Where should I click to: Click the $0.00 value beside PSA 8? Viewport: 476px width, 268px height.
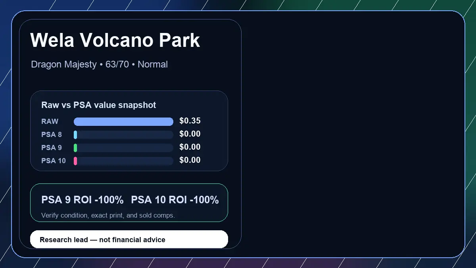190,134
